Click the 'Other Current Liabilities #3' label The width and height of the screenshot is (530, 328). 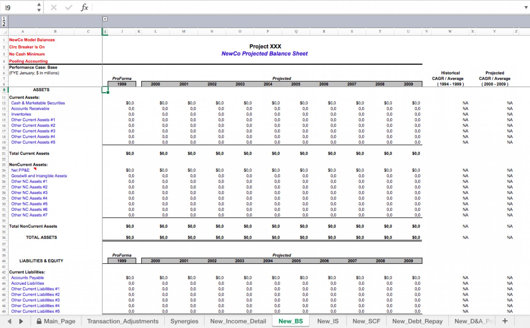click(x=35, y=300)
